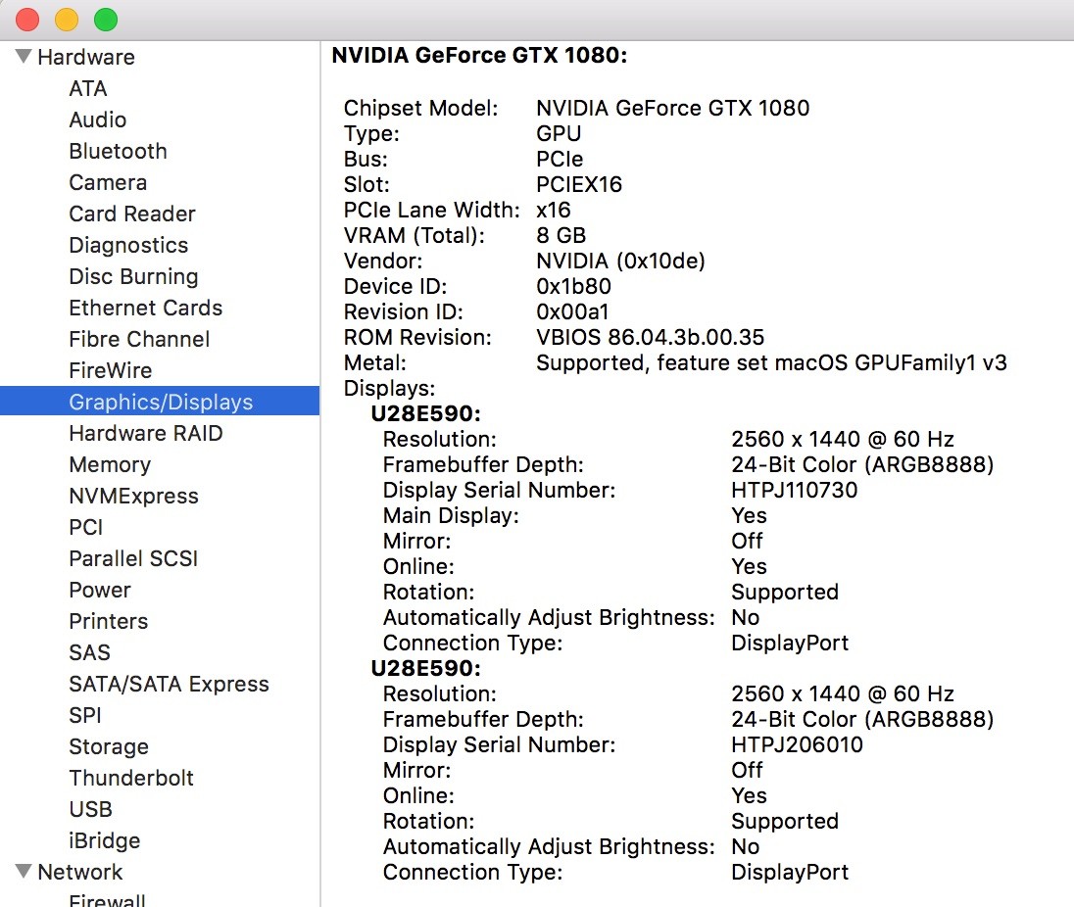Select ATA in the sidebar
The image size is (1074, 907).
tap(87, 88)
